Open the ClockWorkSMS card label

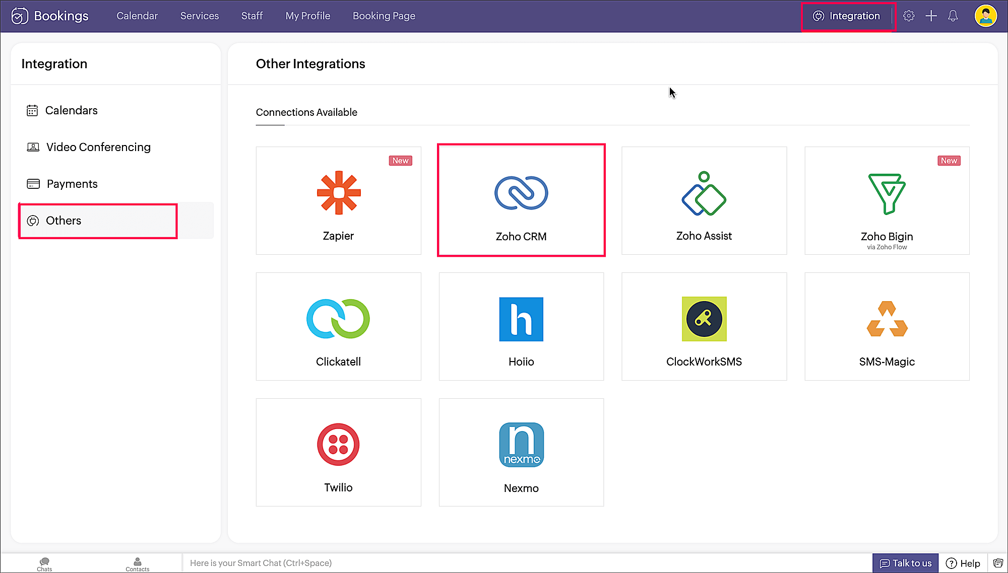click(704, 362)
